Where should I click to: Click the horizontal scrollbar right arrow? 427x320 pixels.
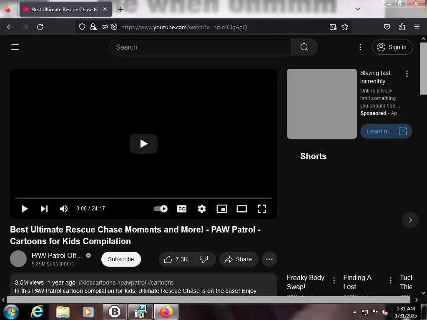417,300
